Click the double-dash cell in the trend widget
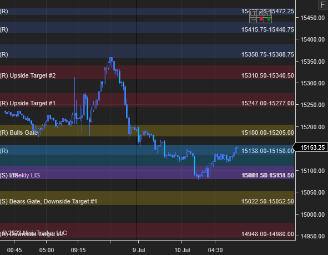This screenshot has height=255, width=328. click(253, 19)
